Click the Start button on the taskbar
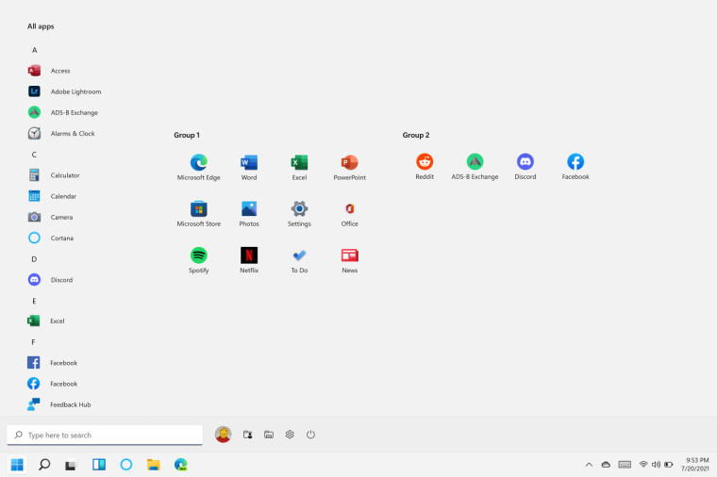 (17, 465)
